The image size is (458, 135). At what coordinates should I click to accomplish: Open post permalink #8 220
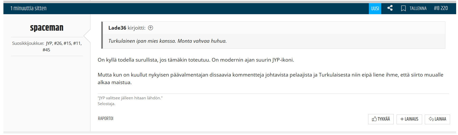tap(441, 8)
